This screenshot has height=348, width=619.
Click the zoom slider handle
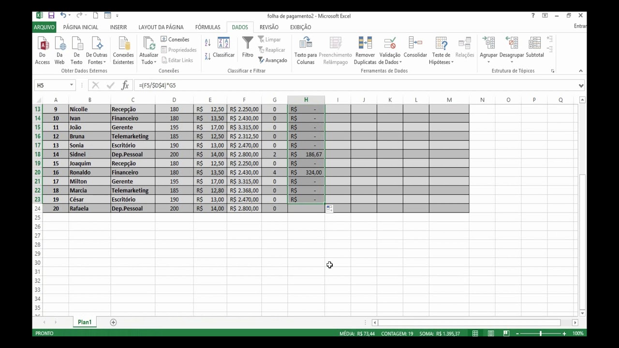coord(541,333)
